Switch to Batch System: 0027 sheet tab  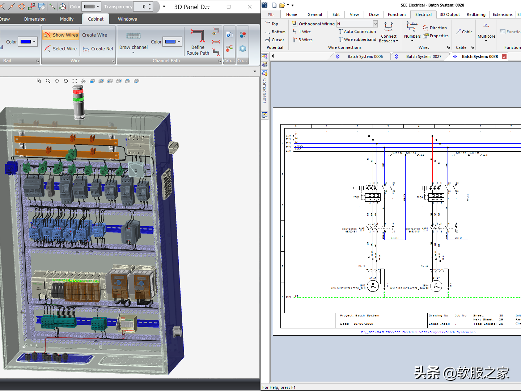423,56
